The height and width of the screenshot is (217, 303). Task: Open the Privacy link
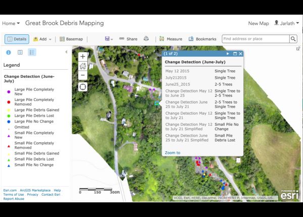(33, 195)
